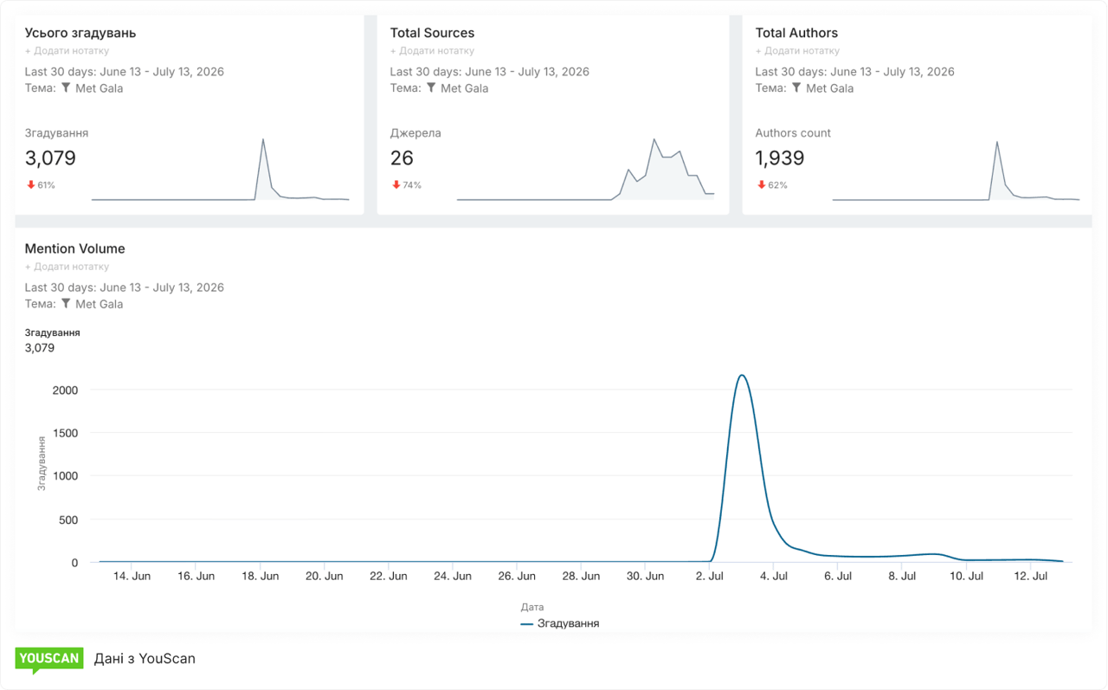The image size is (1108, 690).
Task: Click the 3,079 mentions total number
Action: [50, 158]
